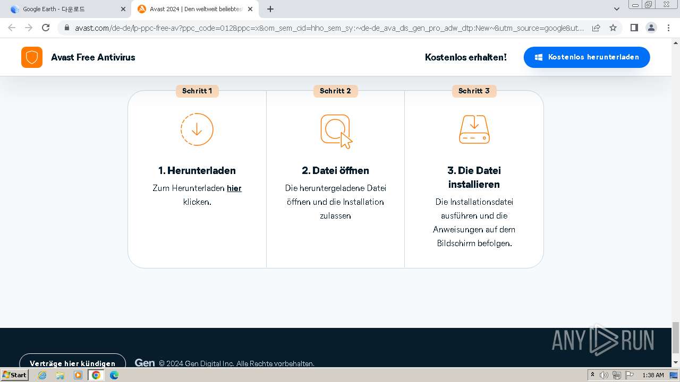The image size is (680, 382).
Task: Click the address bar URL
Action: pyautogui.click(x=329, y=28)
